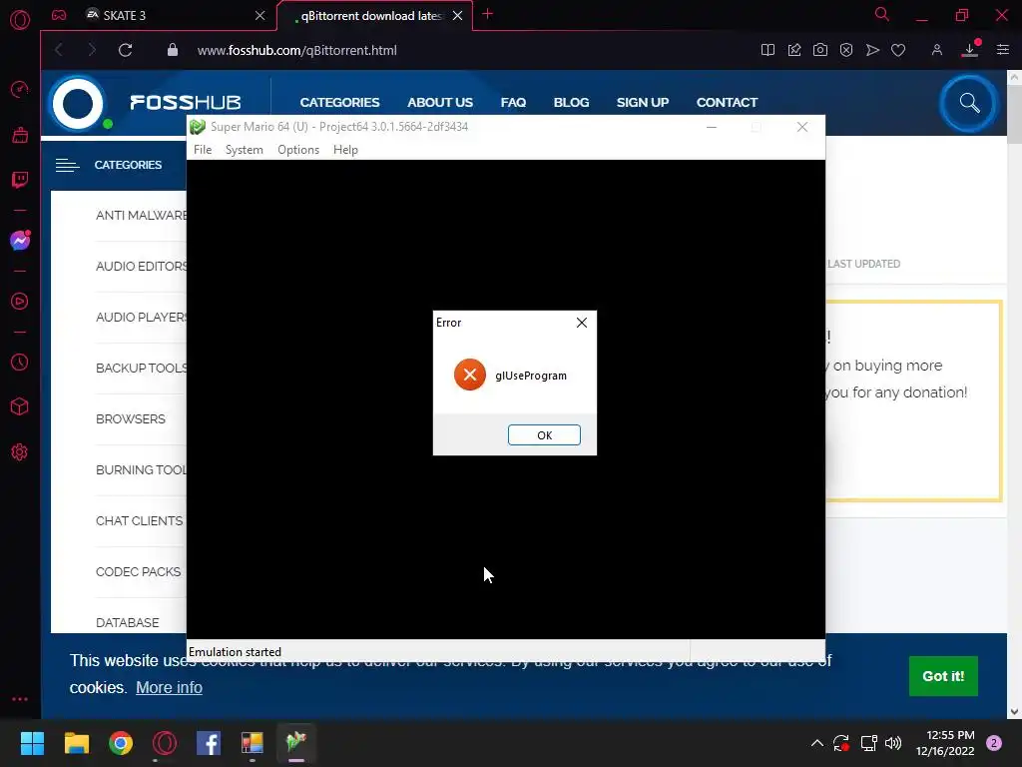Select BACKUP TOOLS category
The width and height of the screenshot is (1022, 767).
coord(141,368)
